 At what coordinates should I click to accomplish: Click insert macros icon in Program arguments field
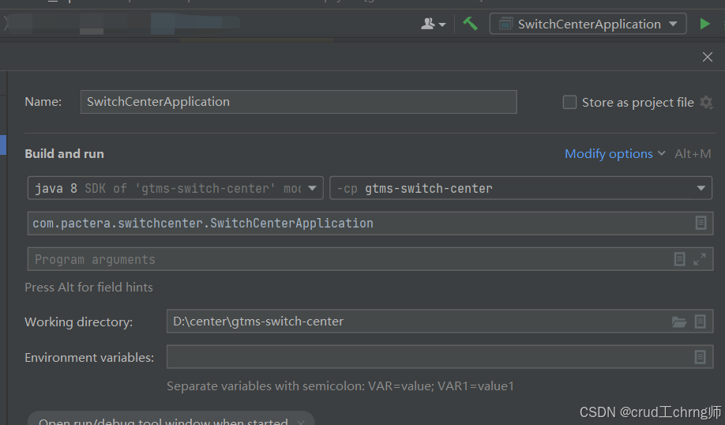(679, 259)
